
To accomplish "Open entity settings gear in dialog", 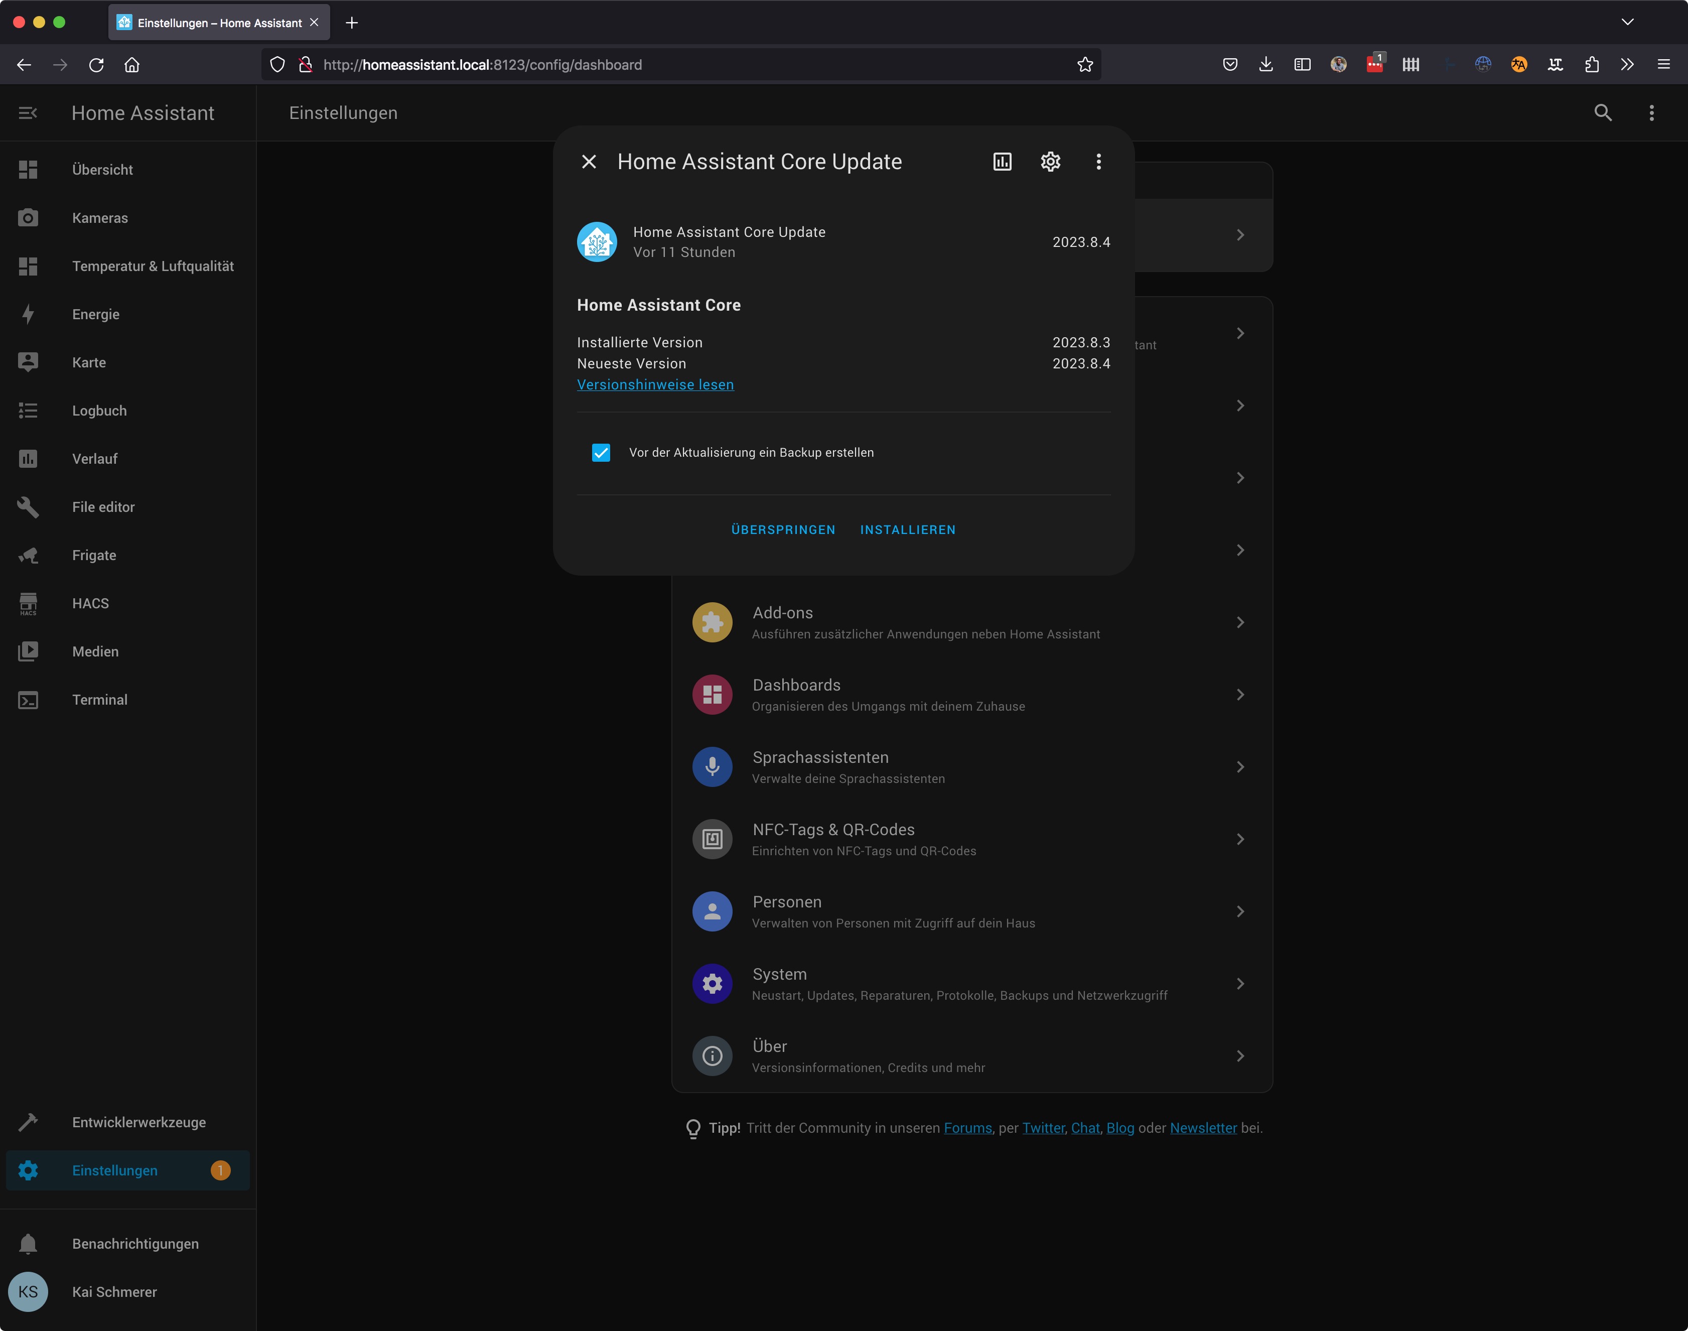I will coord(1050,161).
